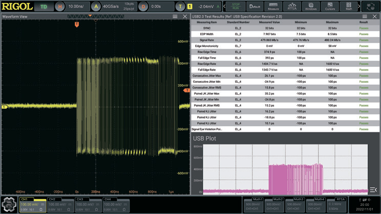
Task: Open the RTSA tab in the bottom bar
Action: [x=336, y=205]
